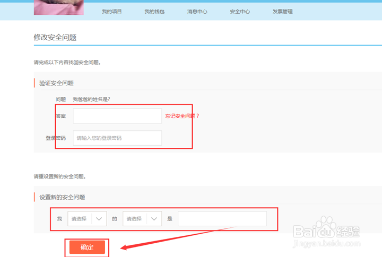Select the text 请完成以下内容找回安全问题。

tap(67, 63)
